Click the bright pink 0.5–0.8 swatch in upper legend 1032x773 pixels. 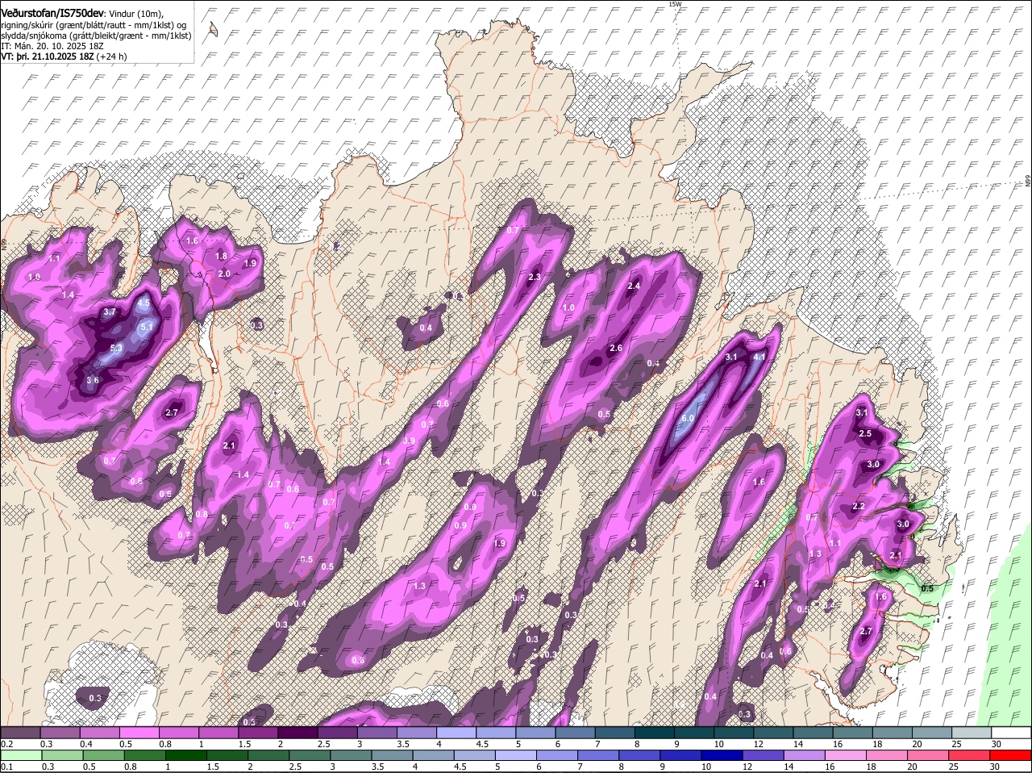[x=140, y=733]
